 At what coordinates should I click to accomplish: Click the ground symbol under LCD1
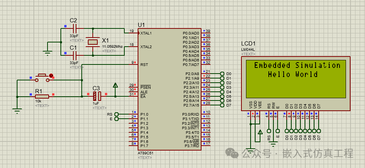251,149
